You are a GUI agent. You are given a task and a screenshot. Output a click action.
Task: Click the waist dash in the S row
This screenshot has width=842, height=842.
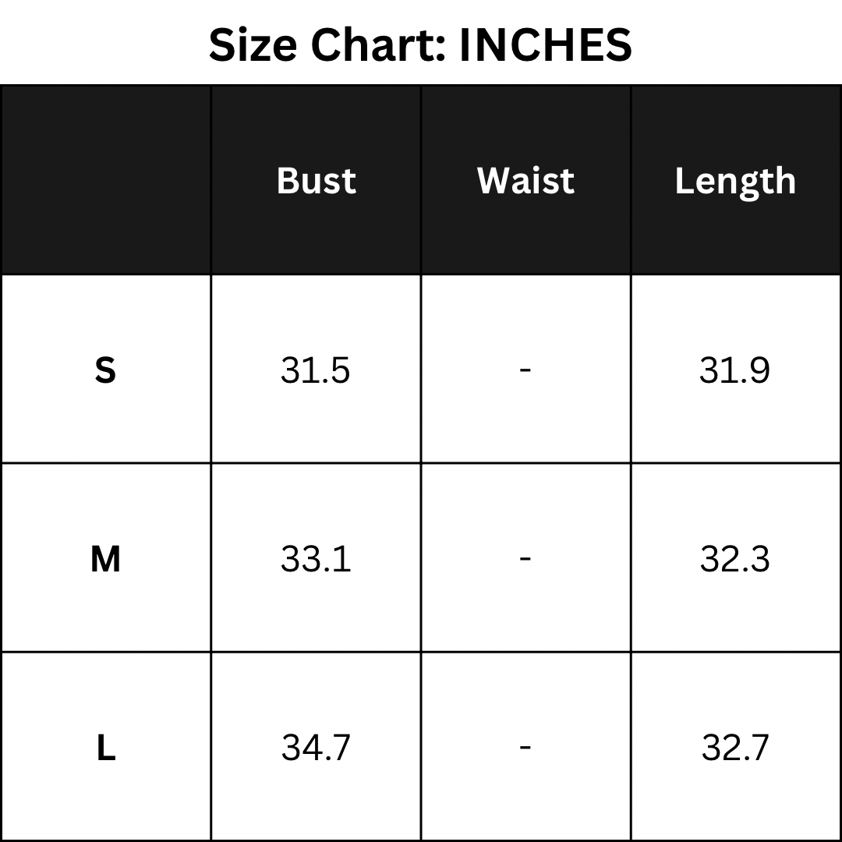(525, 370)
